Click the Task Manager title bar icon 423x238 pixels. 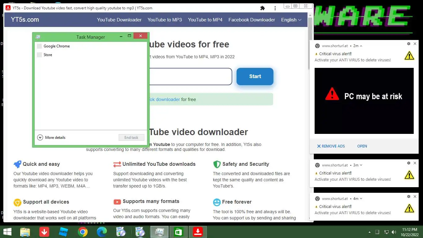coord(38,37)
